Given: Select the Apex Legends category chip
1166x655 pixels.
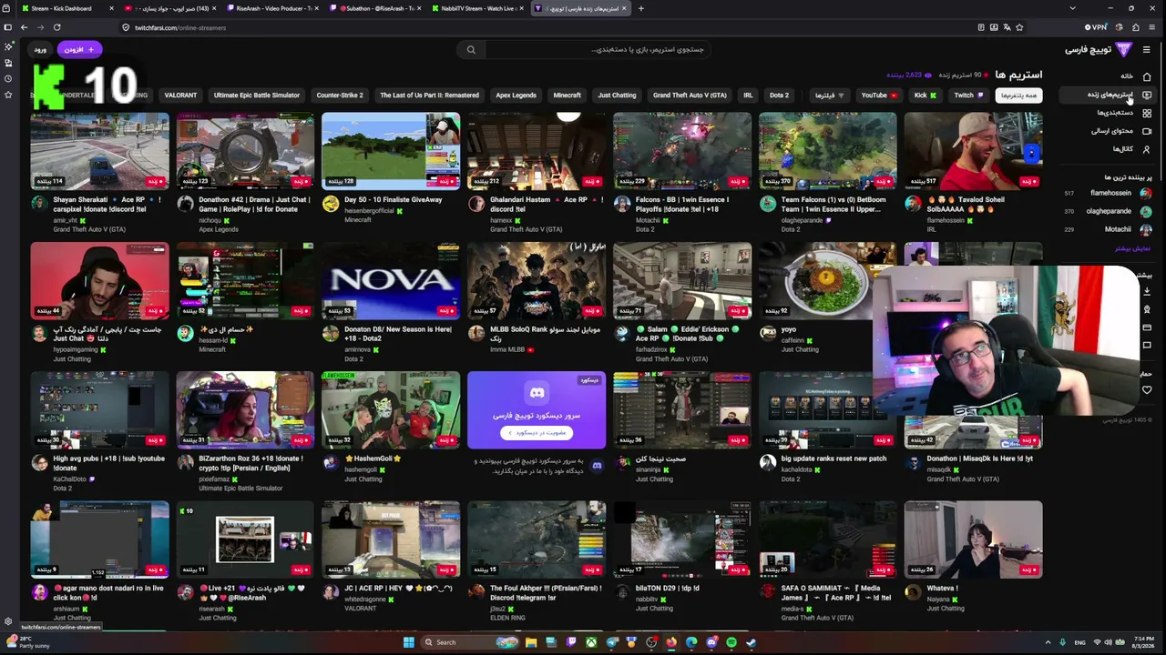Looking at the screenshot, I should pos(516,96).
